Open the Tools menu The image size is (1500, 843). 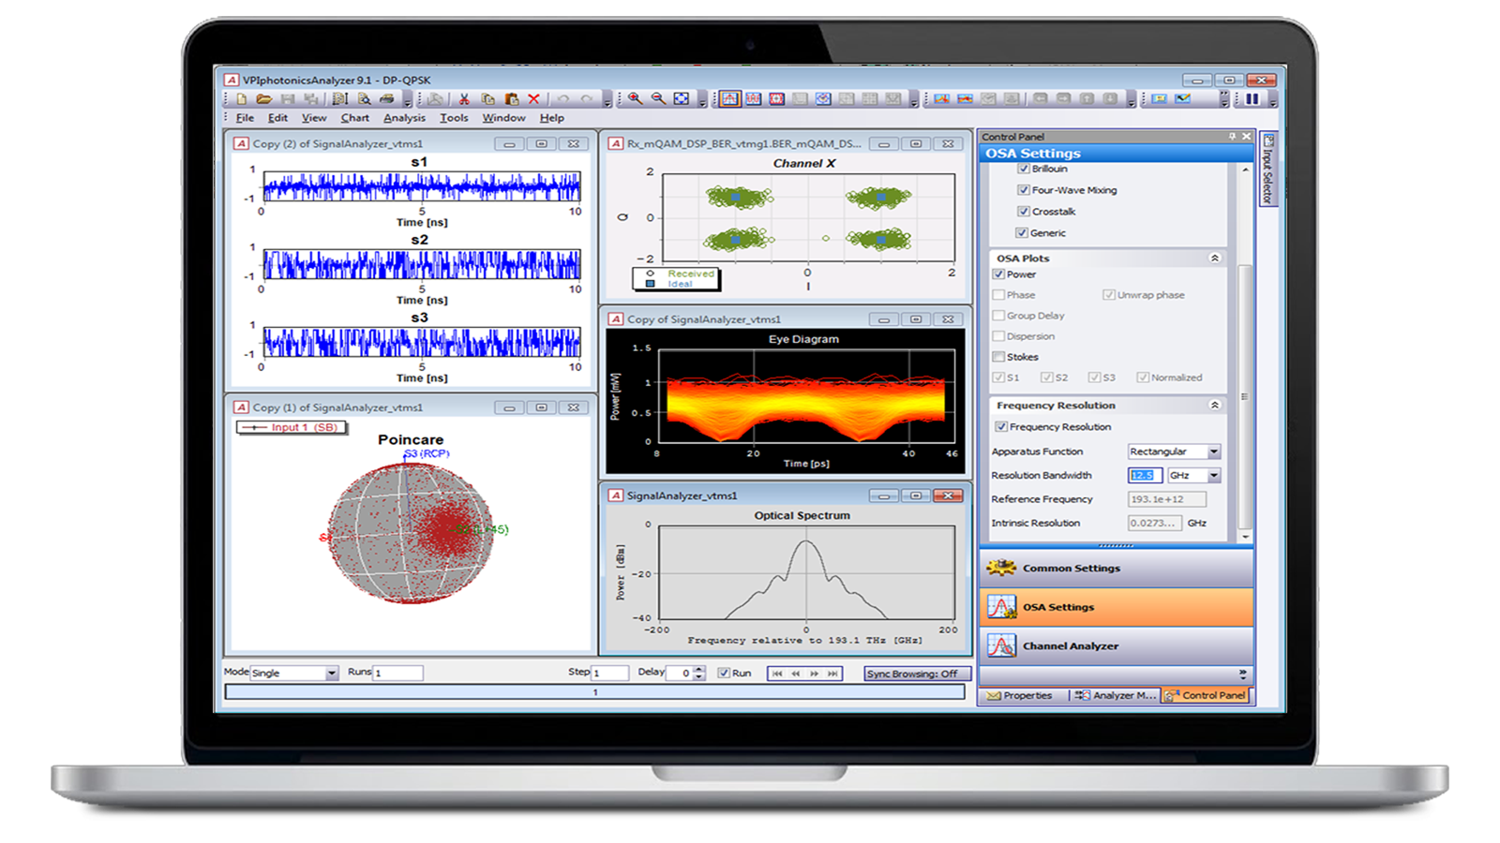coord(454,118)
